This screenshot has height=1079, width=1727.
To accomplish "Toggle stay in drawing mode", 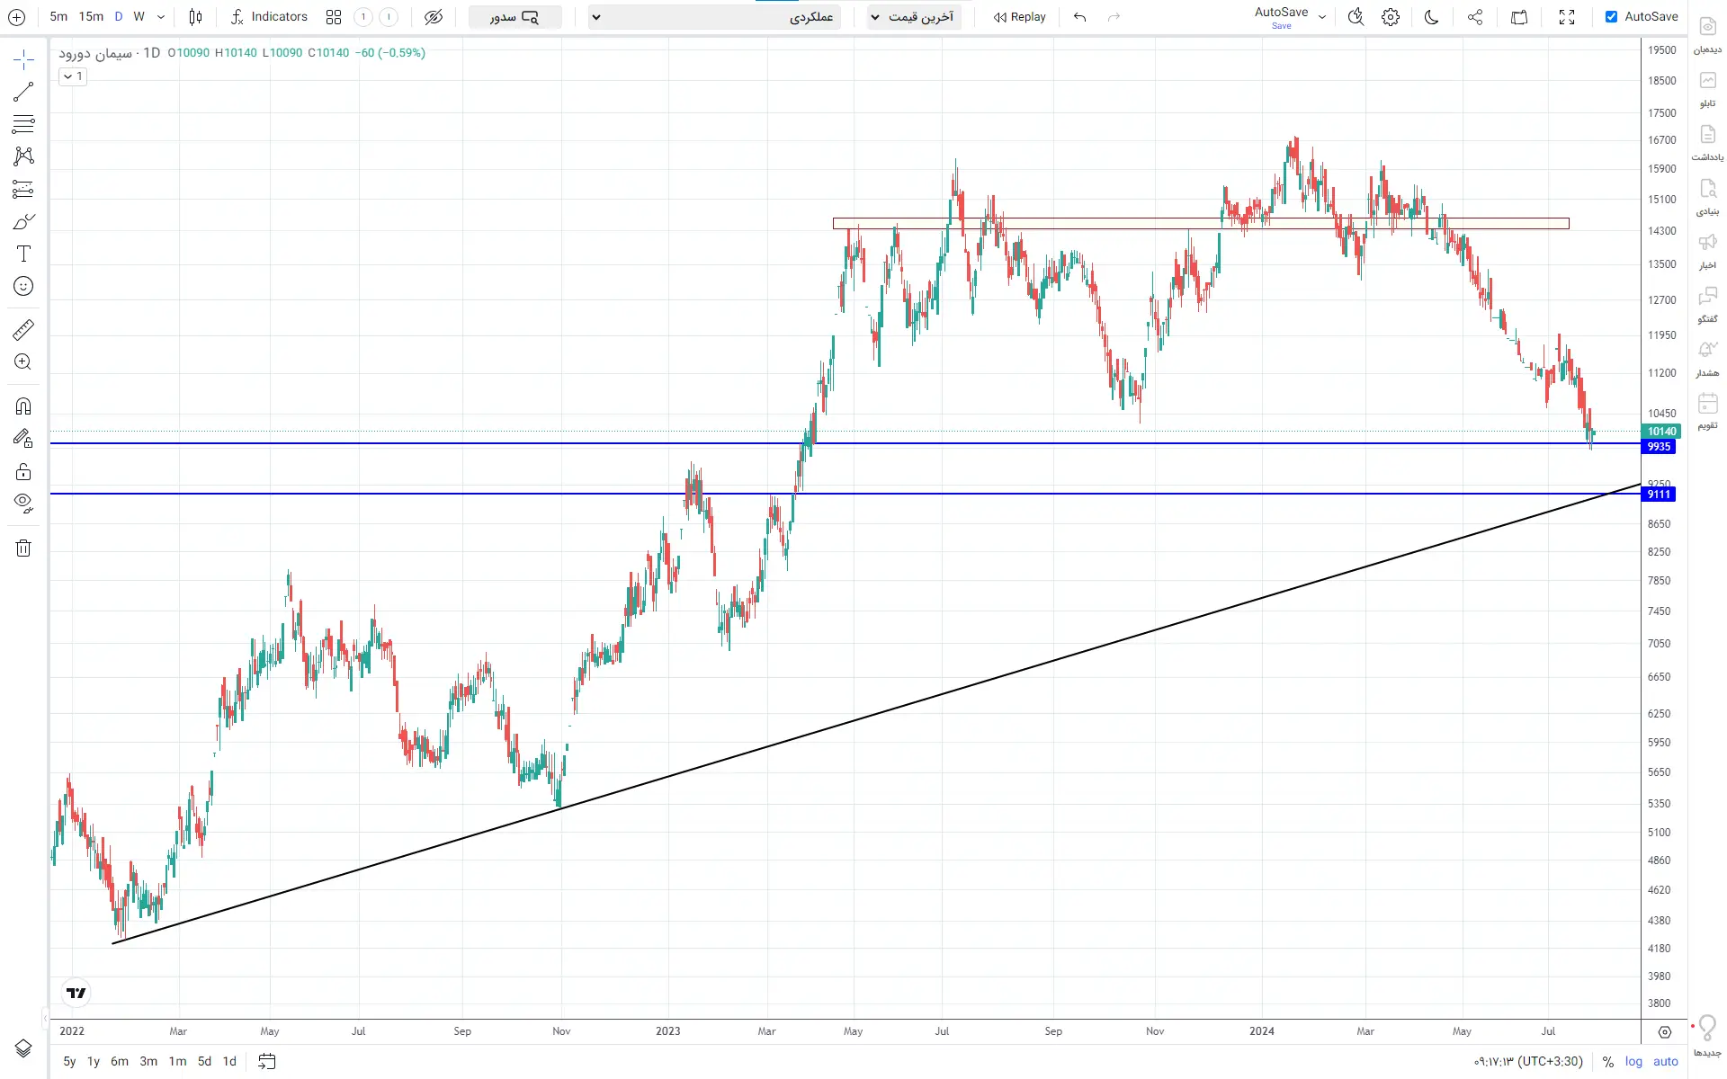I will click(23, 439).
